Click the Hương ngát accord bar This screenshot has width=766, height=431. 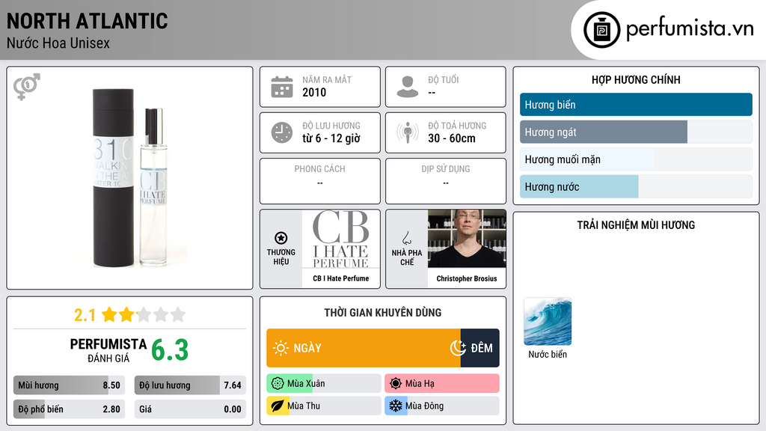click(636, 132)
